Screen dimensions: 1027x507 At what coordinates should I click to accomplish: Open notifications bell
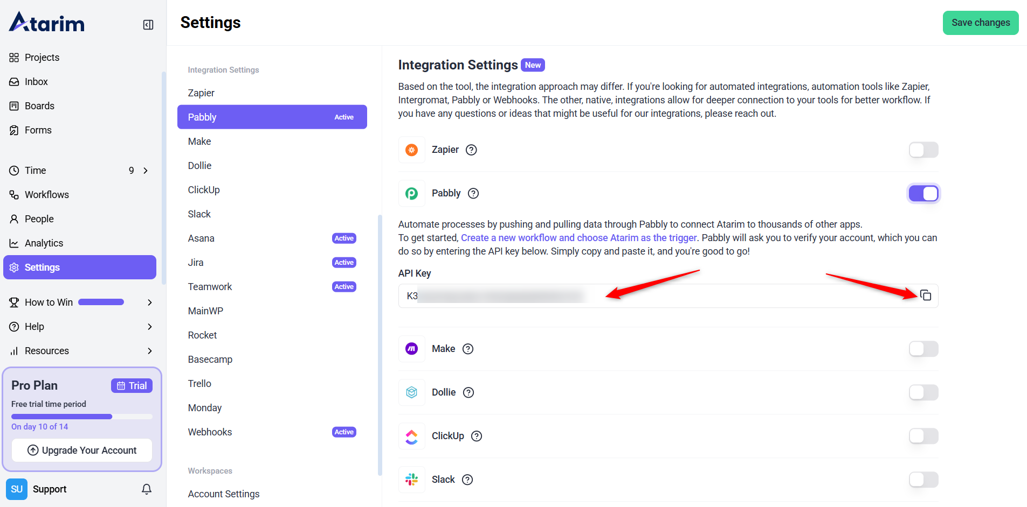tap(147, 489)
